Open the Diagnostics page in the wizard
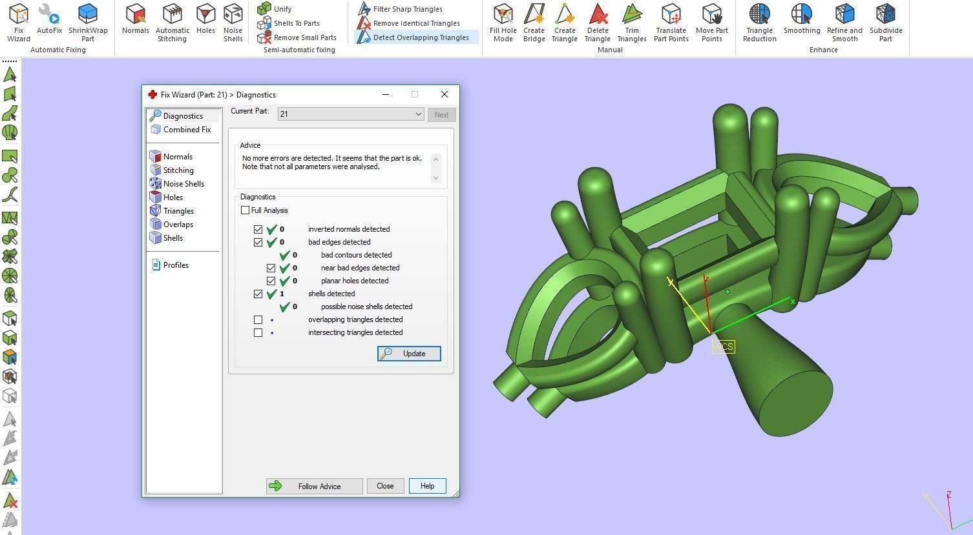The width and height of the screenshot is (973, 535). tap(183, 116)
